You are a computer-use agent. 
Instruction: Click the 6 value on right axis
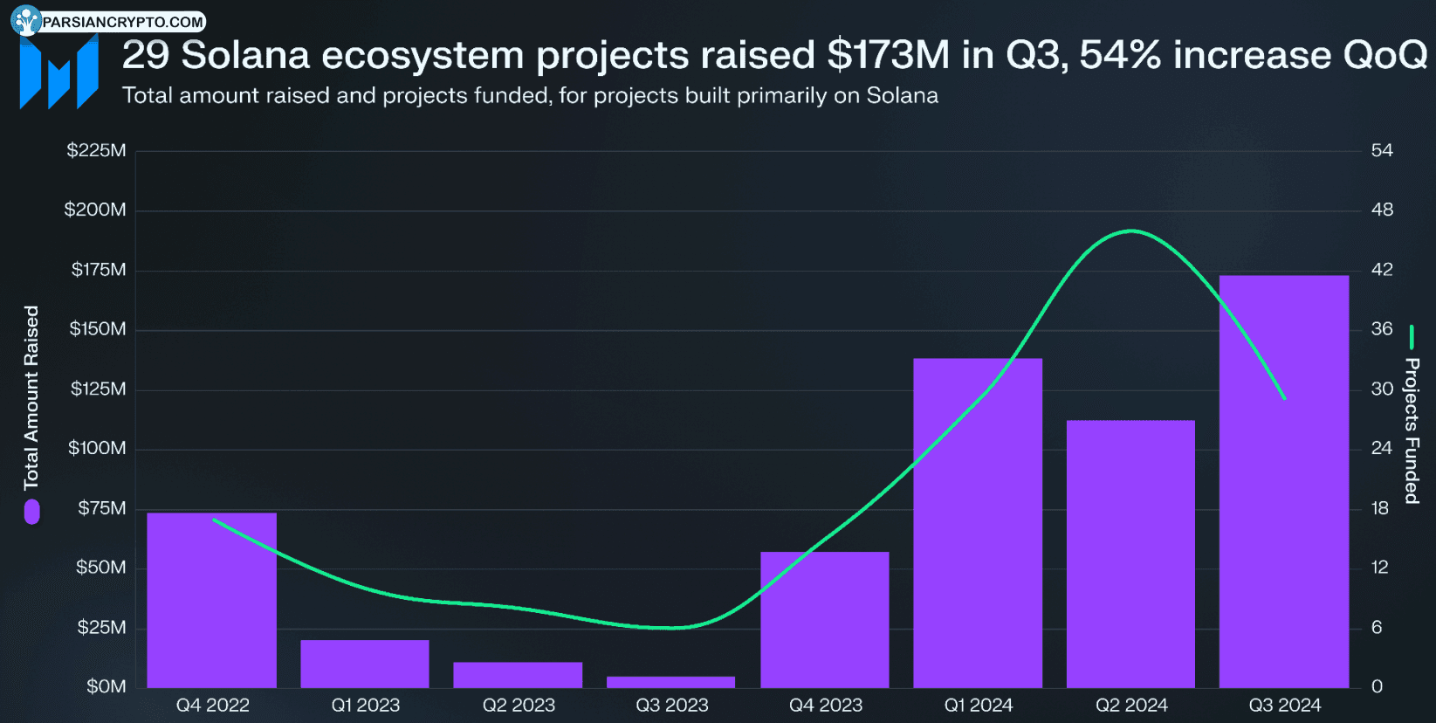1377,627
